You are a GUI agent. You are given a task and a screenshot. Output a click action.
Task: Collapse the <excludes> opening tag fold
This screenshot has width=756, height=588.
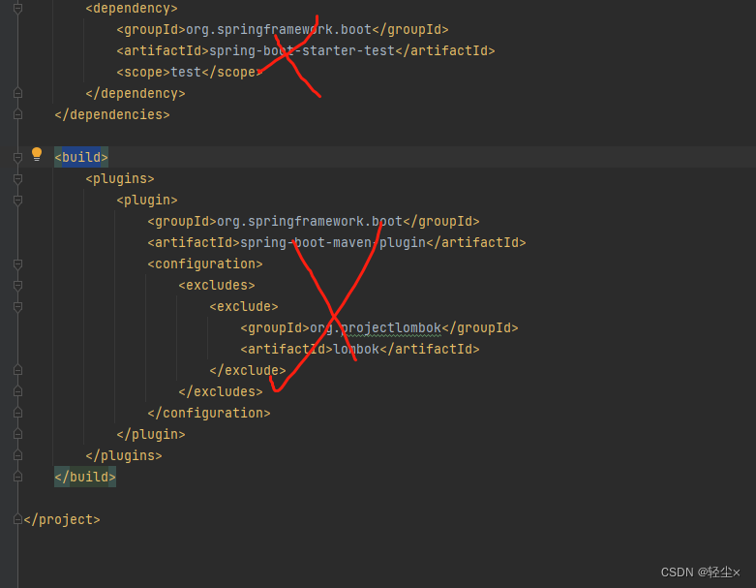pos(17,286)
